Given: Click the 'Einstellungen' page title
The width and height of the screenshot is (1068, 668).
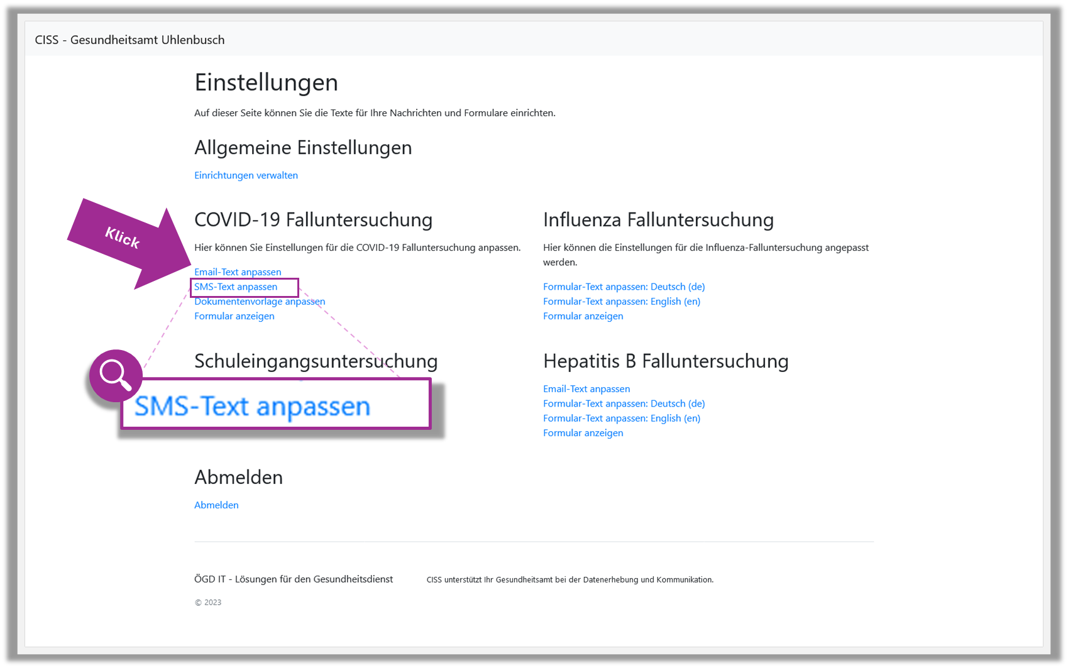Looking at the screenshot, I should pyautogui.click(x=266, y=82).
